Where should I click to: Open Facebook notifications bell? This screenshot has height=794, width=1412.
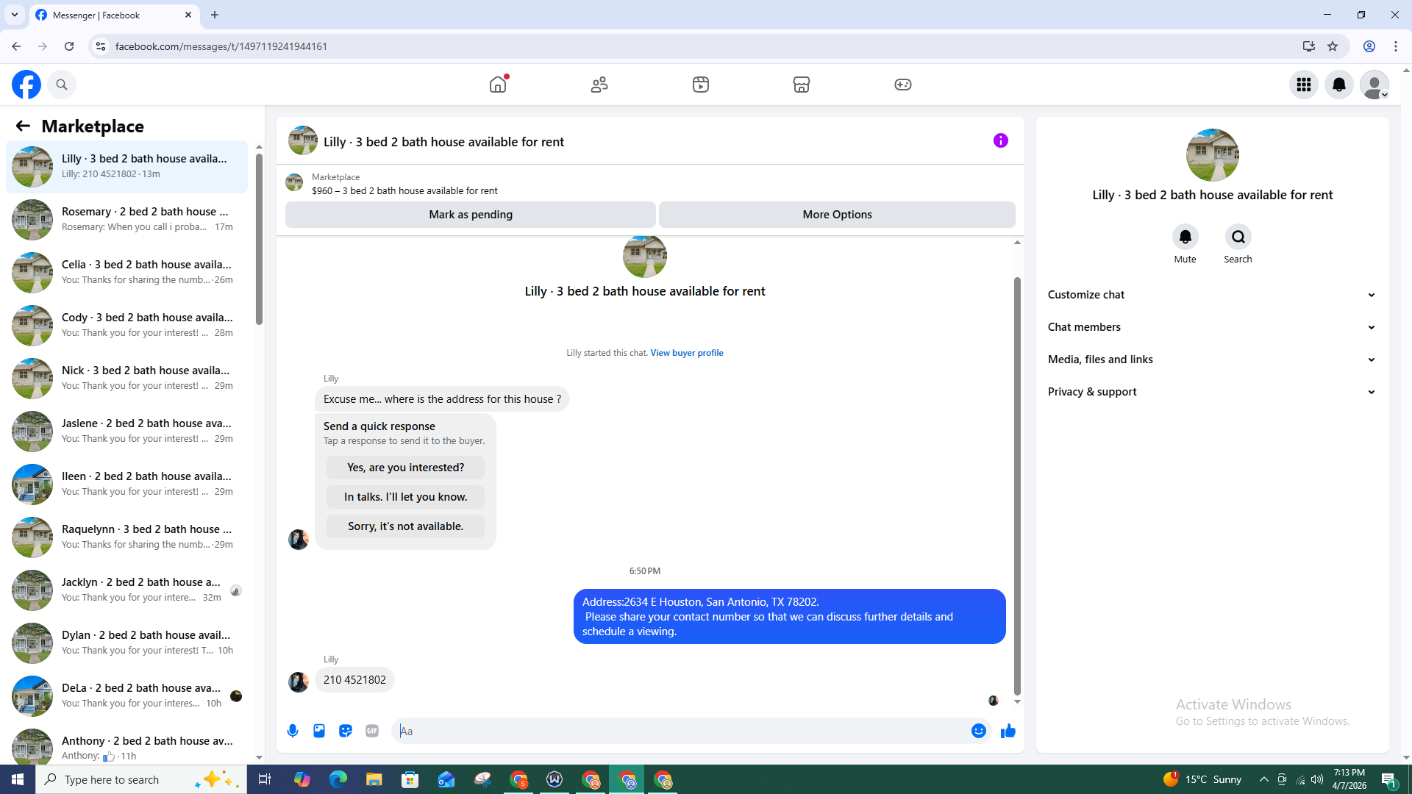[x=1338, y=85]
